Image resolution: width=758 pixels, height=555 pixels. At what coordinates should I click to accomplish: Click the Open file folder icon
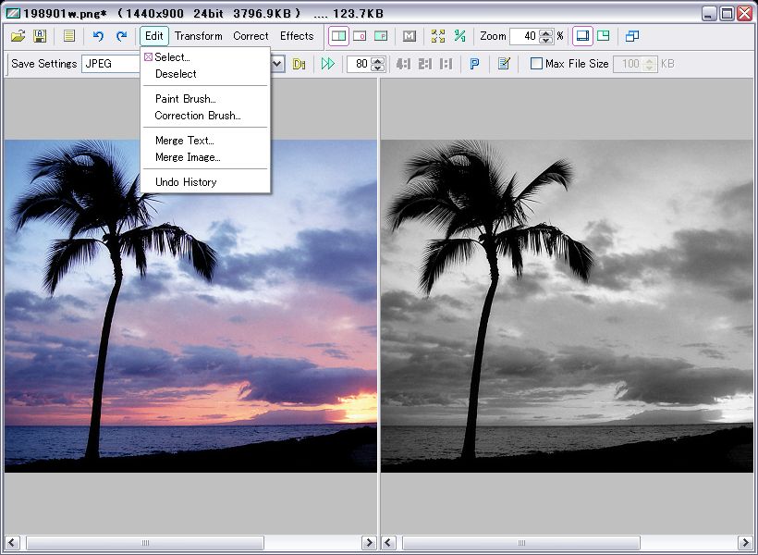click(18, 36)
